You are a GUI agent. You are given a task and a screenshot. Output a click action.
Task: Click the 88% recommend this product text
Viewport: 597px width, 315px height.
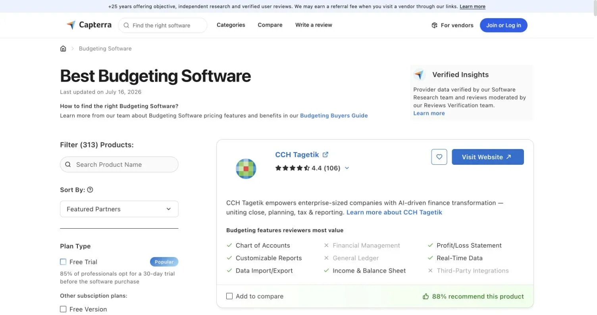478,296
